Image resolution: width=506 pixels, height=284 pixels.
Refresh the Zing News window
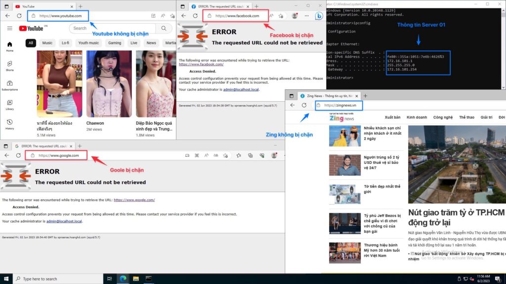coord(304,105)
